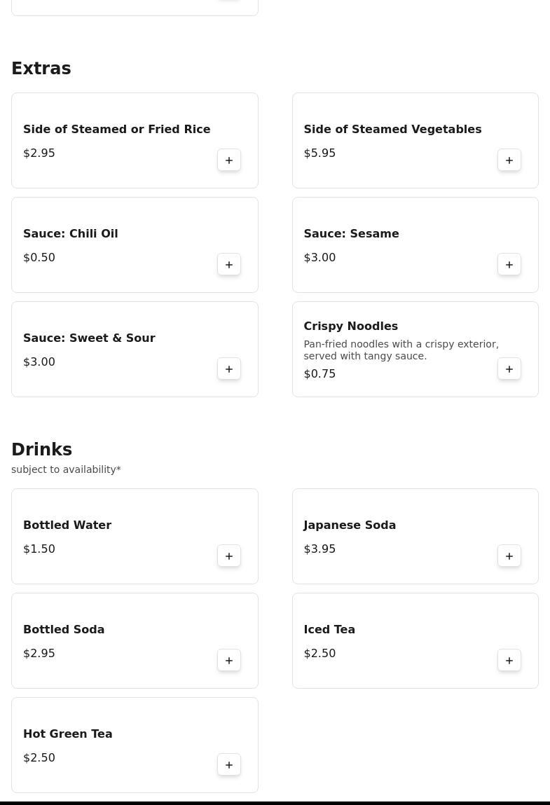The image size is (550, 805).
Task: Click plus button for Chili Oil sauce
Action: [x=229, y=265]
